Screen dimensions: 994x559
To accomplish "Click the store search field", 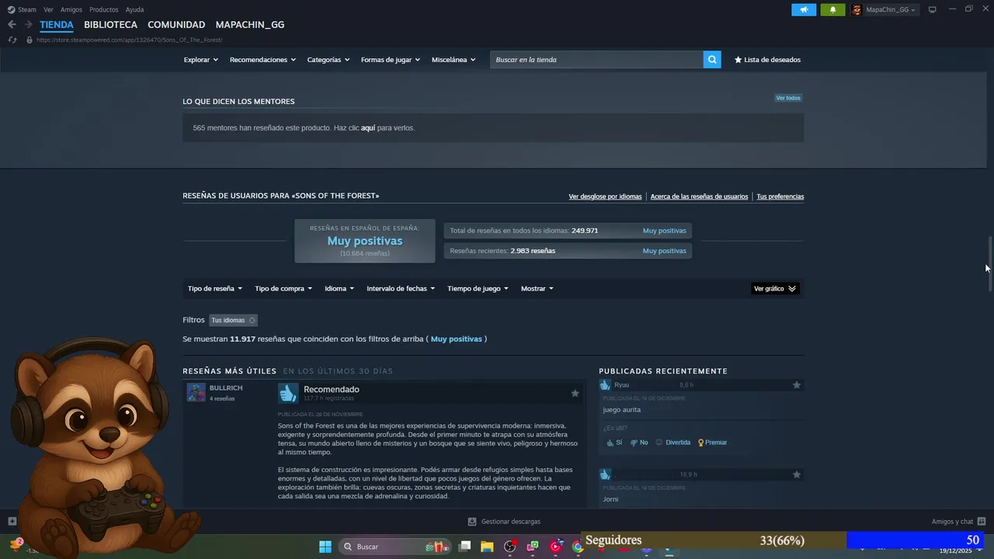I will coord(596,60).
